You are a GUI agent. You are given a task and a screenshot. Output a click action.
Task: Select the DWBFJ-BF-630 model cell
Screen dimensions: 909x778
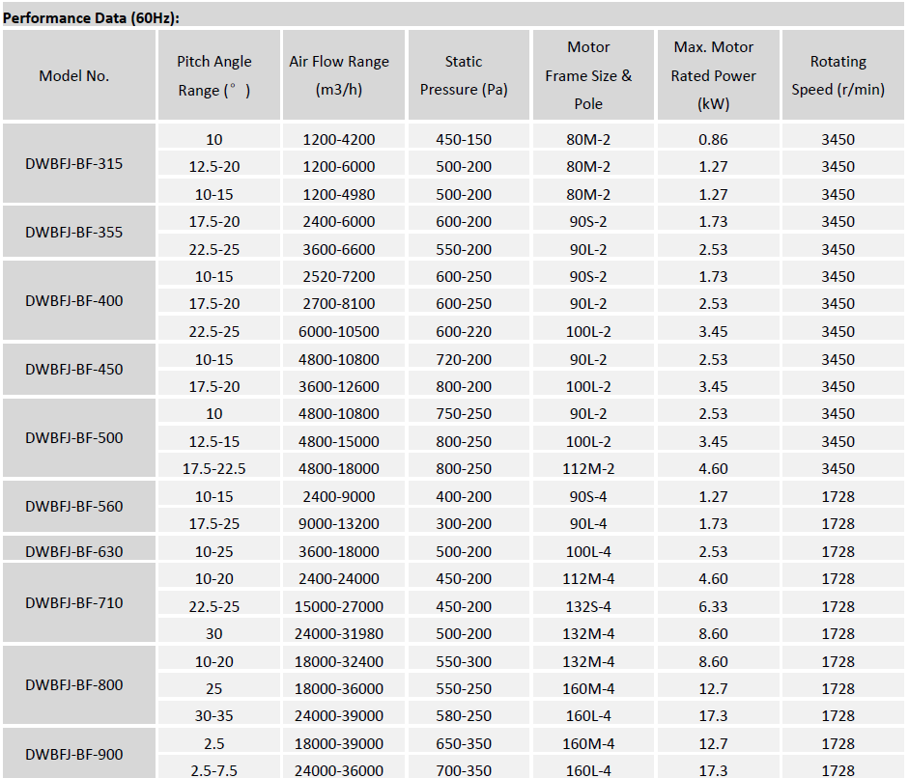click(74, 552)
